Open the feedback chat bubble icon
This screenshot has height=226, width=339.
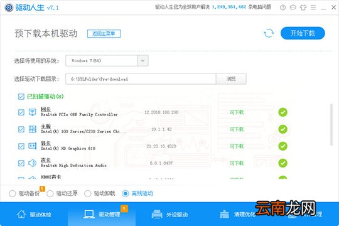click(x=293, y=8)
